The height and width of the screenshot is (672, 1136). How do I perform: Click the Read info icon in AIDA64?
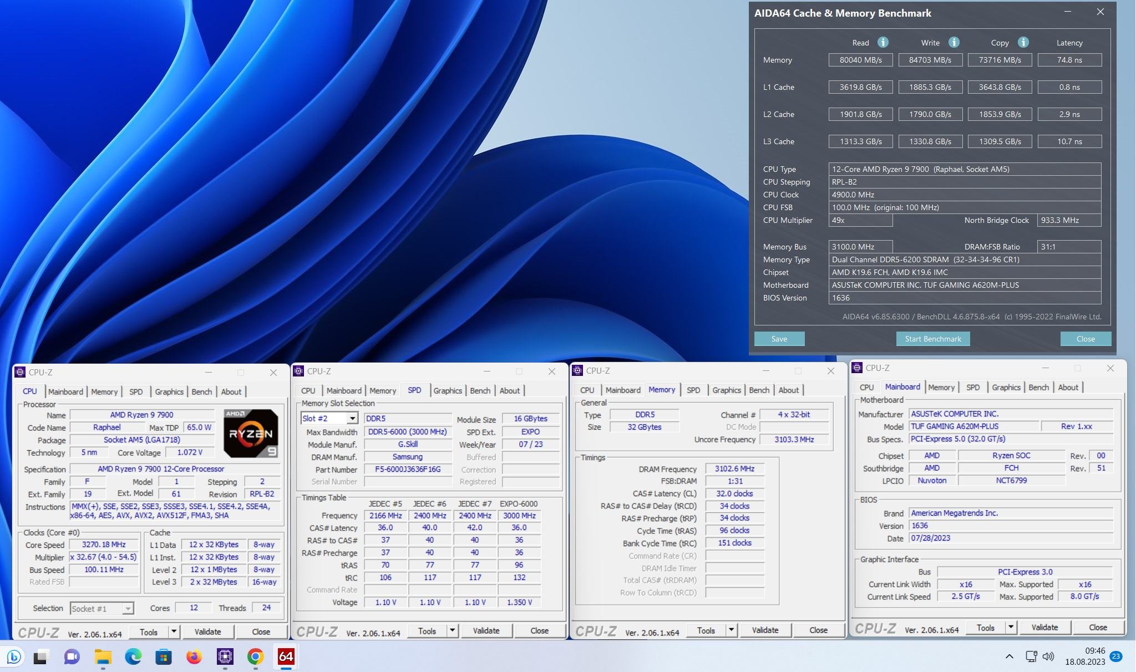coord(883,42)
